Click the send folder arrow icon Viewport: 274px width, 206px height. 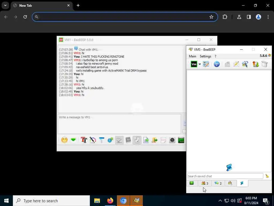click(155, 140)
